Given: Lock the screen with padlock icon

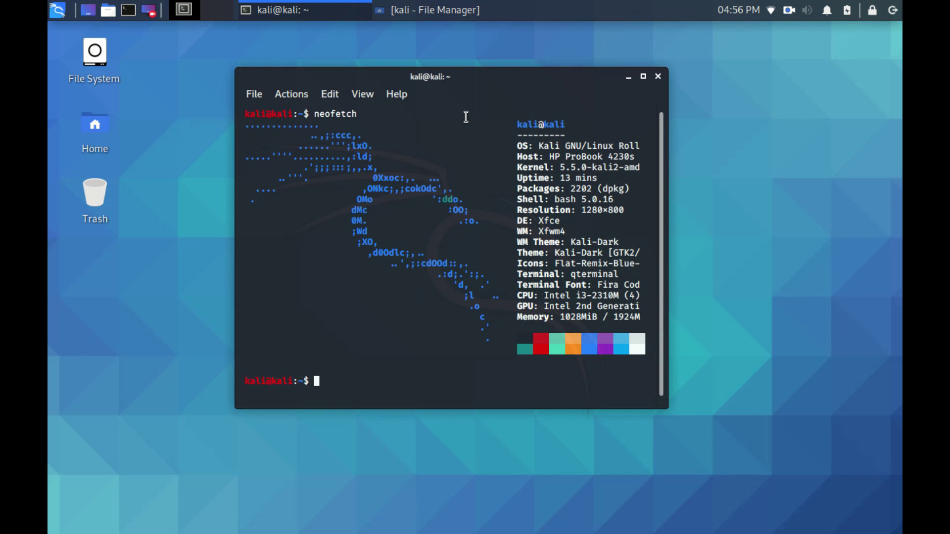Looking at the screenshot, I should pos(872,10).
